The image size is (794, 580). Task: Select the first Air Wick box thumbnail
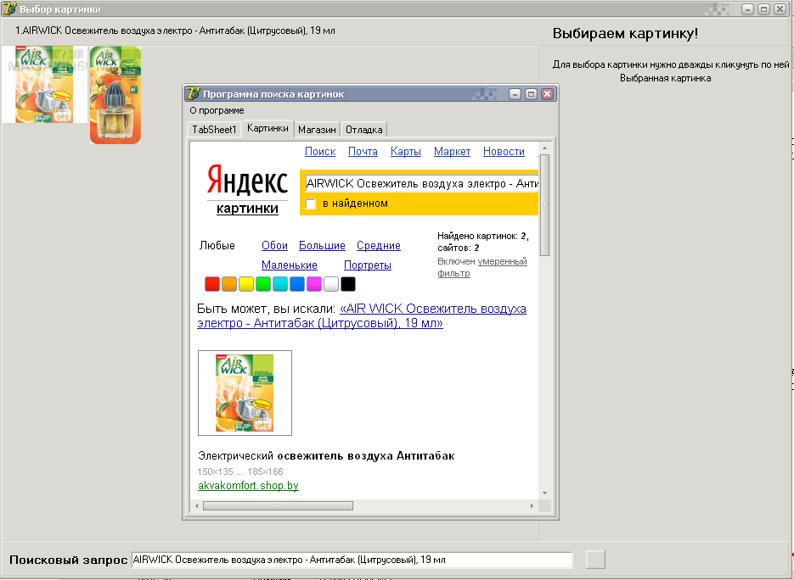44,85
